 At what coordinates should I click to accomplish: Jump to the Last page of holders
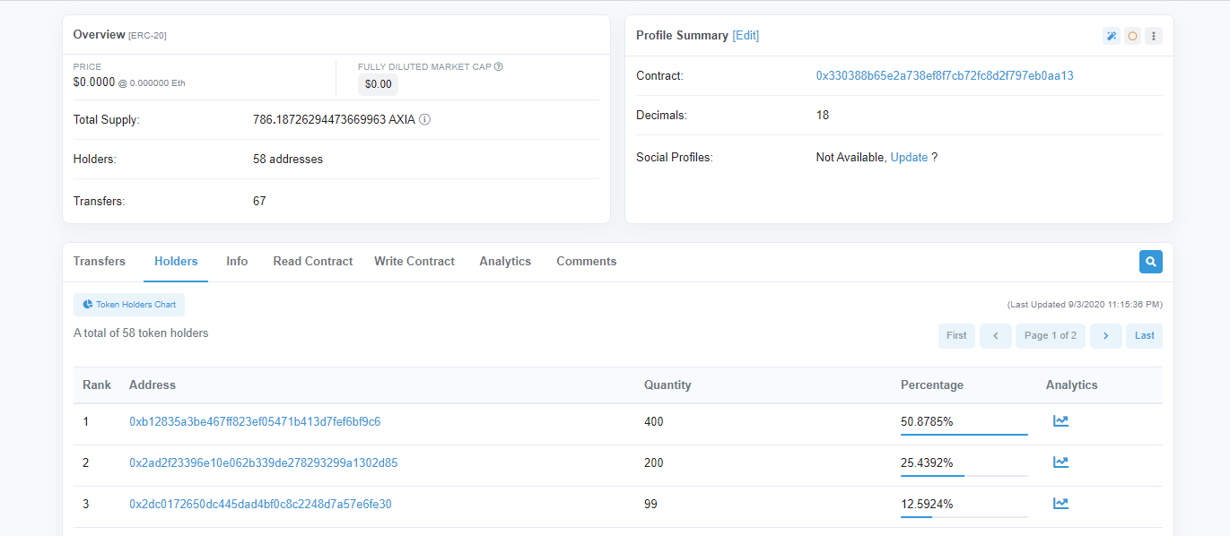1145,336
